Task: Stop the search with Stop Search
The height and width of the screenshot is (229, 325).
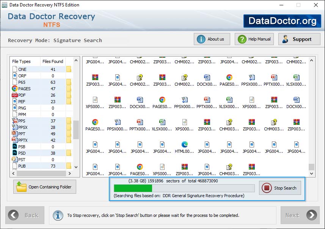Action: (280, 188)
